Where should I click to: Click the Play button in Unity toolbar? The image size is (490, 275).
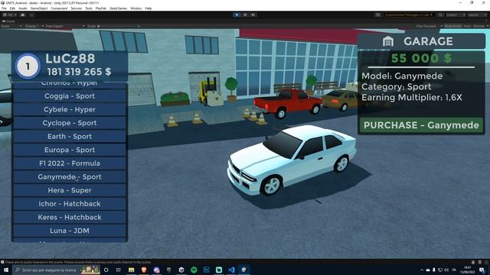tap(237, 15)
